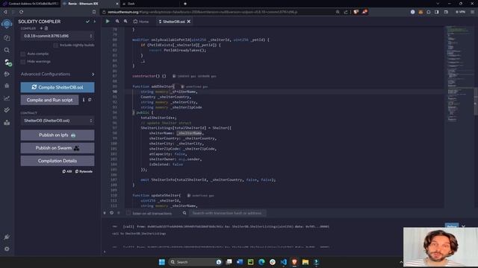The image size is (478, 268).
Task: Open the browser hamburger menu
Action: 472,12
